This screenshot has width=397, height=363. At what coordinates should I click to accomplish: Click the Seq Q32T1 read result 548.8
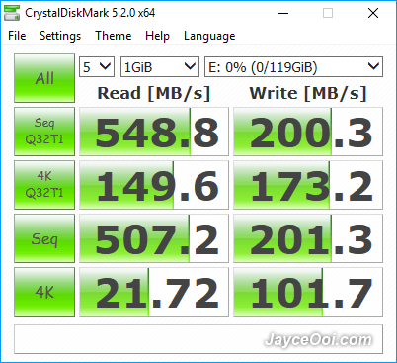(154, 132)
